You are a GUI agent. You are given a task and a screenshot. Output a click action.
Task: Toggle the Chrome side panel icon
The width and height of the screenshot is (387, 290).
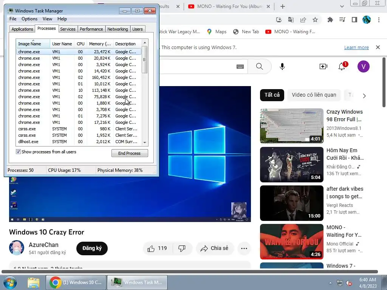[354, 20]
